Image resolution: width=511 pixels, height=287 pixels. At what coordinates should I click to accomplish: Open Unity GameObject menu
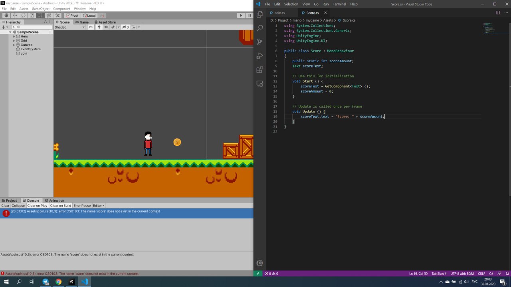coord(40,8)
